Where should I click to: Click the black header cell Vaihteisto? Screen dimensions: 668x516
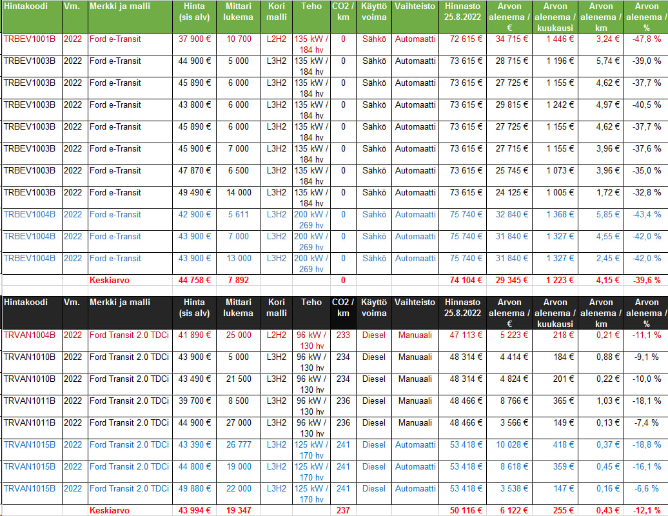(415, 312)
